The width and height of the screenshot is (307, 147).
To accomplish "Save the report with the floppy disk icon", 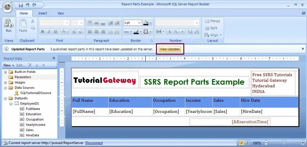I will [x=21, y=5].
